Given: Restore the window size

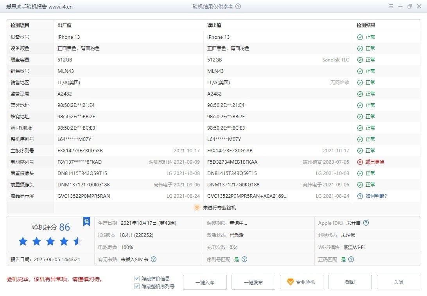Looking at the screenshot, I should tap(409, 6).
